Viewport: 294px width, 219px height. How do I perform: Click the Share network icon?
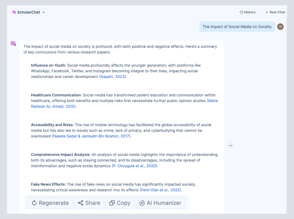[81, 203]
